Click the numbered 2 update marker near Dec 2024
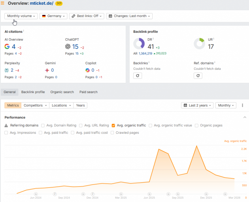249x202 pixels. (93, 194)
